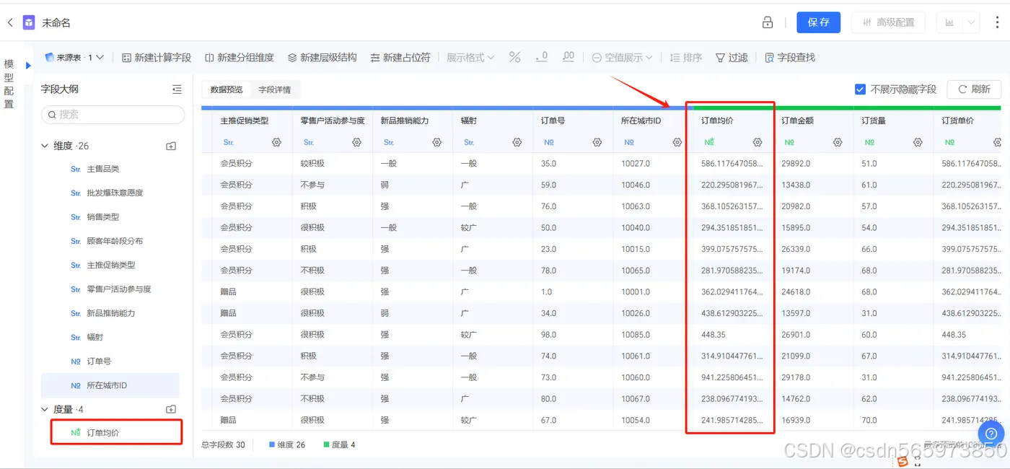Click 新建分组维度 in the toolbar
Image resolution: width=1010 pixels, height=469 pixels.
(x=240, y=58)
